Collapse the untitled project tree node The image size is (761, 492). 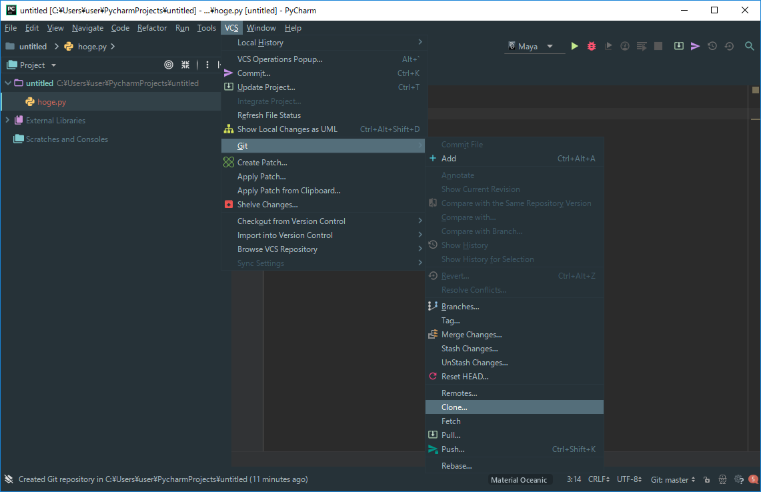[x=6, y=83]
